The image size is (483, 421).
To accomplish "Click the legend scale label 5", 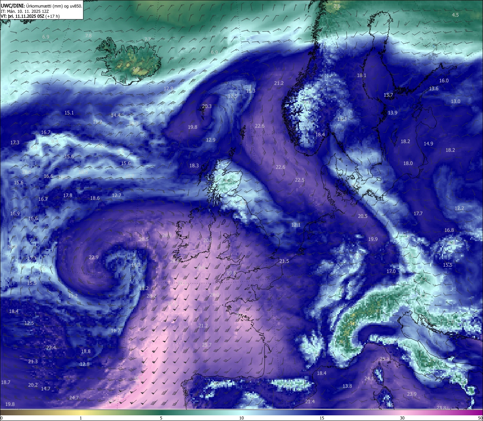I will (x=161, y=418).
